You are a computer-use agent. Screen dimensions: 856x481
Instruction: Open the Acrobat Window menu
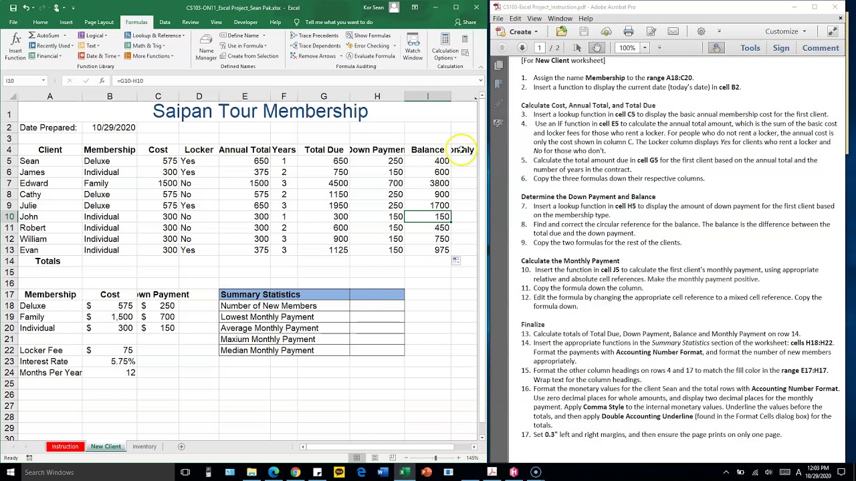(560, 19)
